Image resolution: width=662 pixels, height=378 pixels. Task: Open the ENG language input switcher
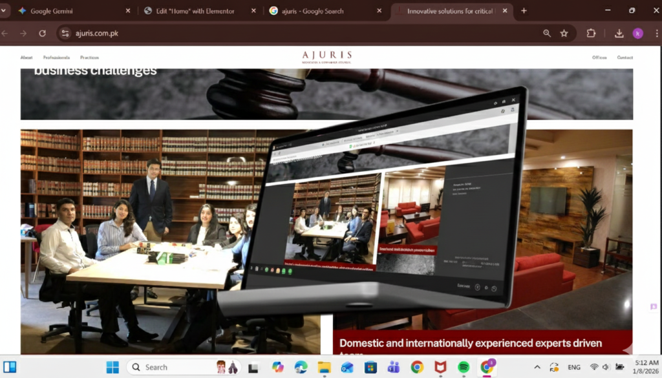click(x=573, y=367)
